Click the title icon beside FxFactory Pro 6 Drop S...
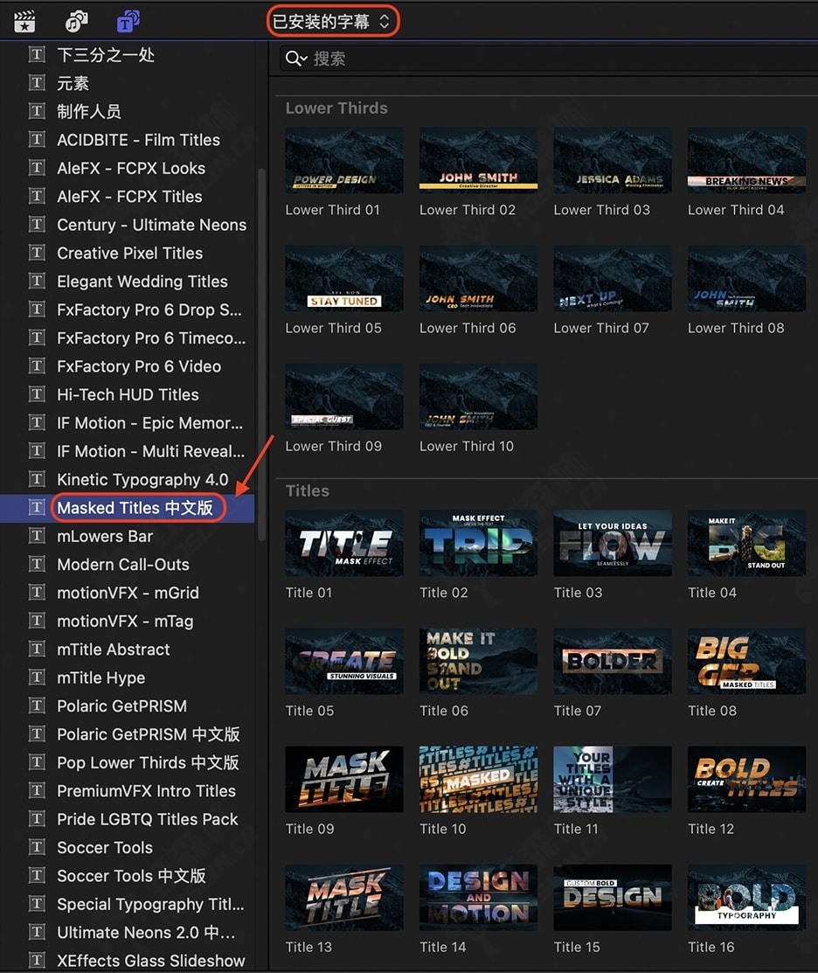 pyautogui.click(x=38, y=309)
